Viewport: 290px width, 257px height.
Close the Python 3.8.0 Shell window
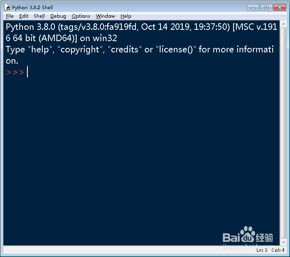[x=279, y=7]
